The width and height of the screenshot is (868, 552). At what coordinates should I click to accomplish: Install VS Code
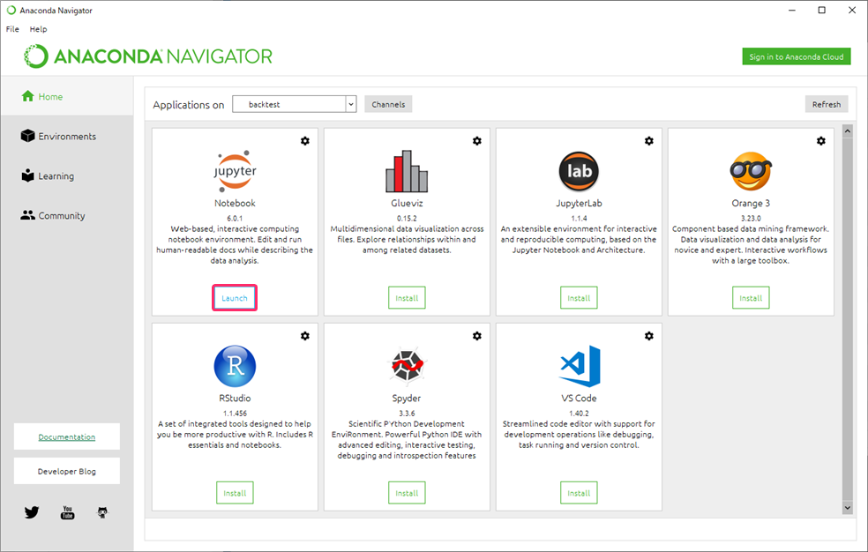coord(579,493)
